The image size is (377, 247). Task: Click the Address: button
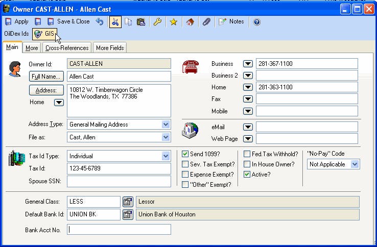(x=46, y=90)
